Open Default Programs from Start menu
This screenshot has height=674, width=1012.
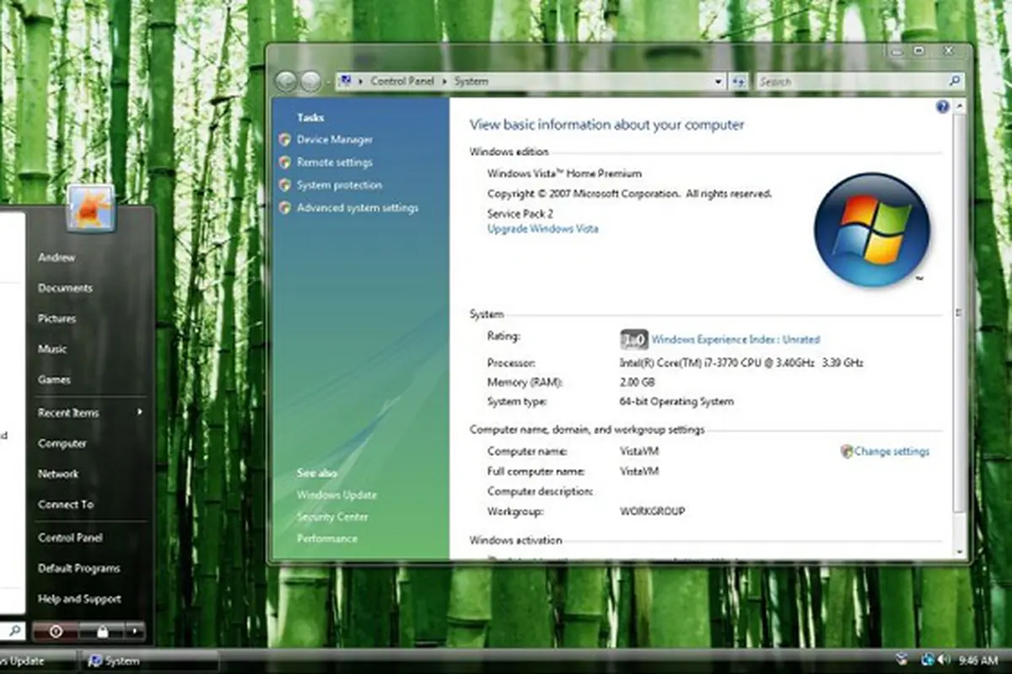79,569
